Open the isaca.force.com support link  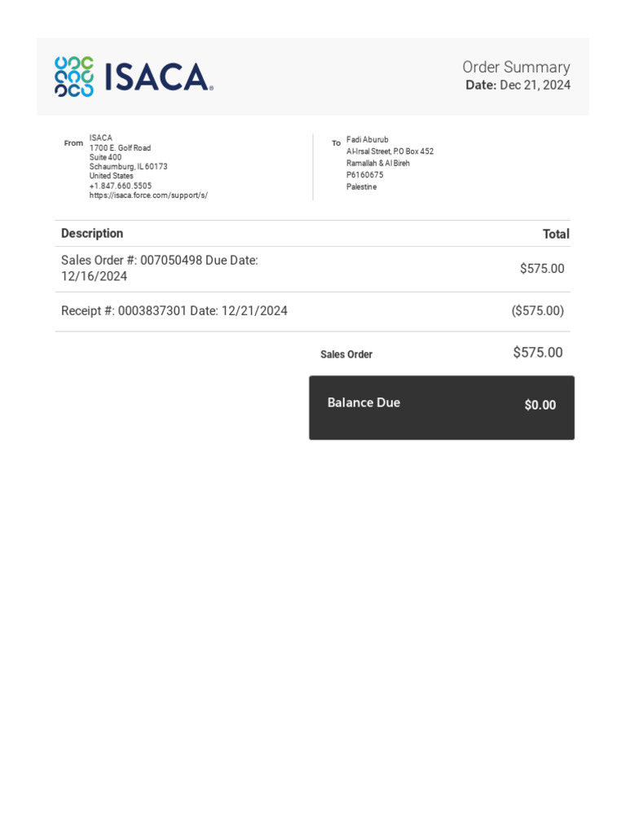[148, 195]
